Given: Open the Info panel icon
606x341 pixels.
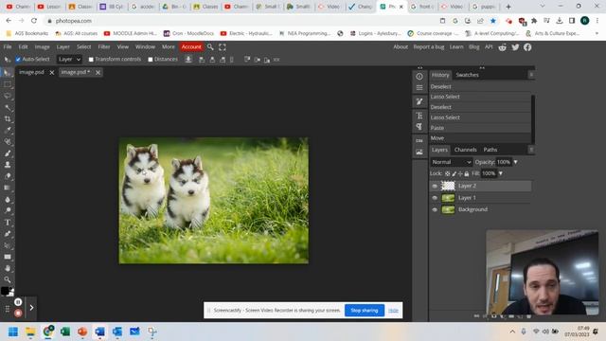Looking at the screenshot, I should (x=419, y=77).
